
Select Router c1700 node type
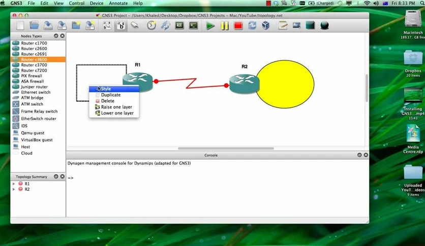38,43
